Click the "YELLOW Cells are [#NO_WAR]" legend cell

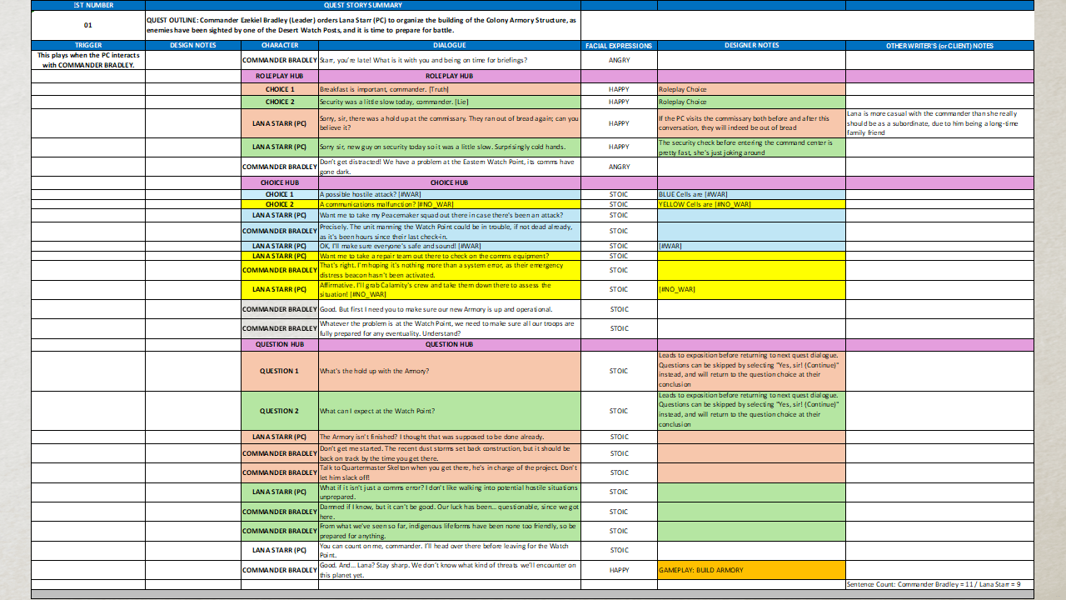point(751,204)
